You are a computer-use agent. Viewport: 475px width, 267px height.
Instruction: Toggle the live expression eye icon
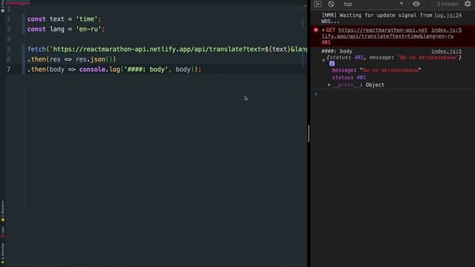tap(416, 4)
